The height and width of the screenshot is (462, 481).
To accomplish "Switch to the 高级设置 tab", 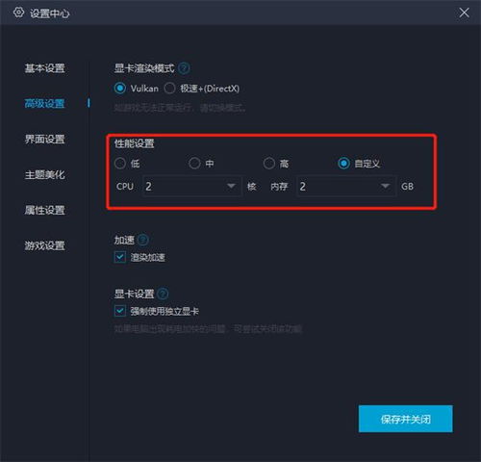I will coord(45,104).
